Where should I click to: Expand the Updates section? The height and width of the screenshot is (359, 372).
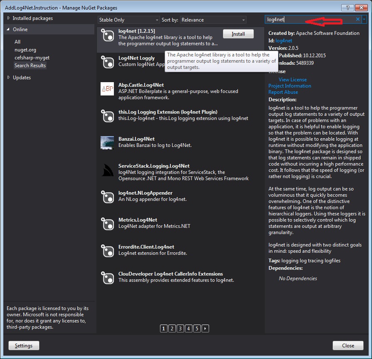point(9,77)
